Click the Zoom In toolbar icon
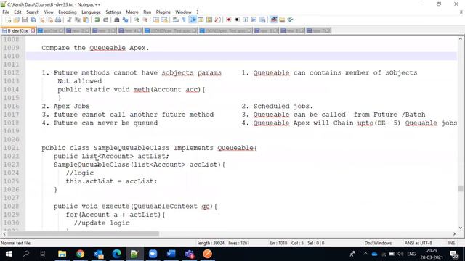Viewport: 465px width, 261px height. (x=137, y=20)
